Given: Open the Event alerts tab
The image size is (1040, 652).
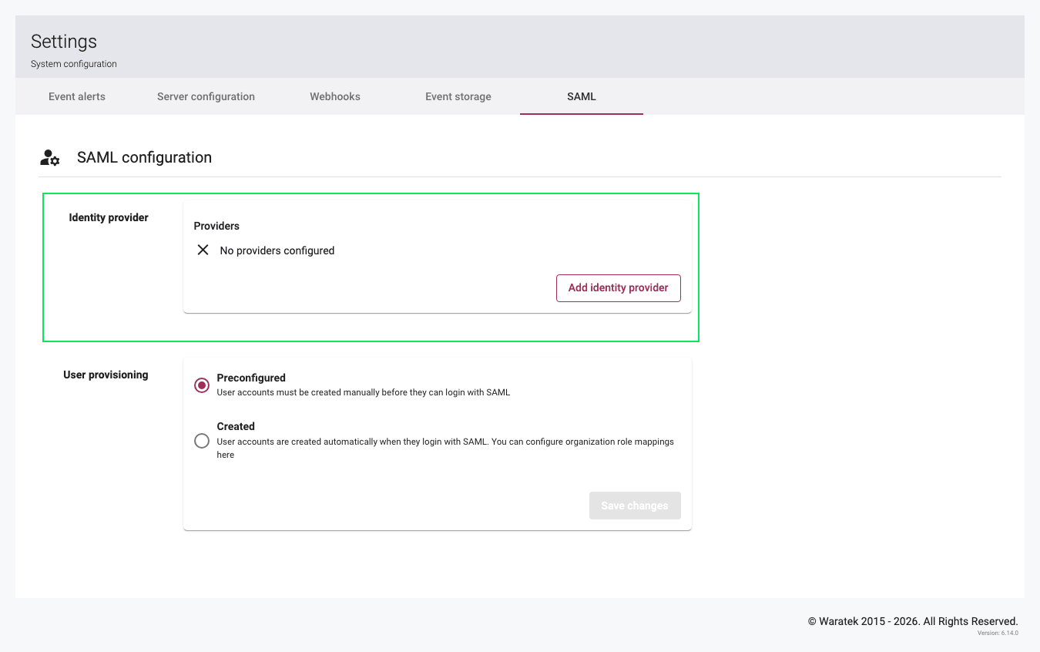Looking at the screenshot, I should pos(77,96).
